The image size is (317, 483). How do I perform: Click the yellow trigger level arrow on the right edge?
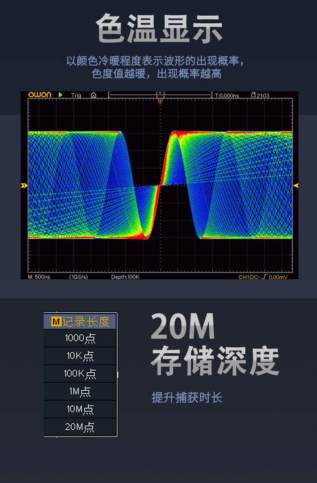click(295, 186)
